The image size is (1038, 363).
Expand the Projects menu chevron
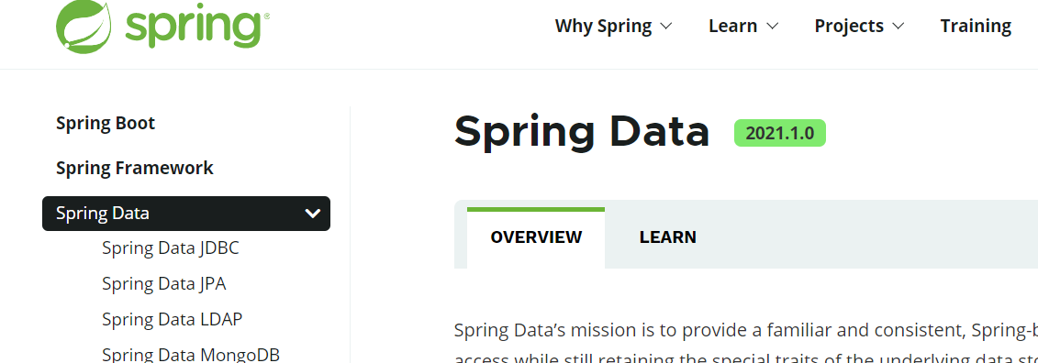(898, 27)
